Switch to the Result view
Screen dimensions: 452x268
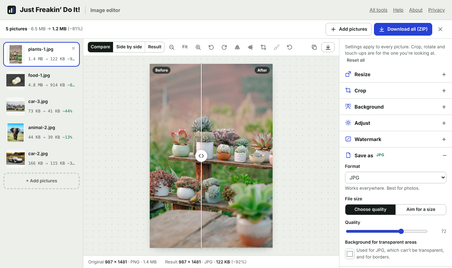(x=155, y=47)
